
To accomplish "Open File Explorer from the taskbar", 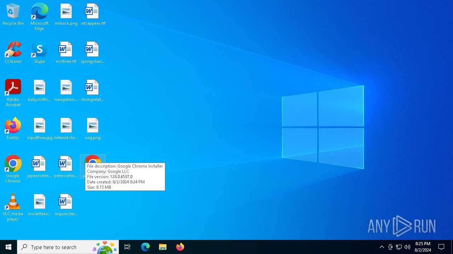I will click(x=163, y=247).
